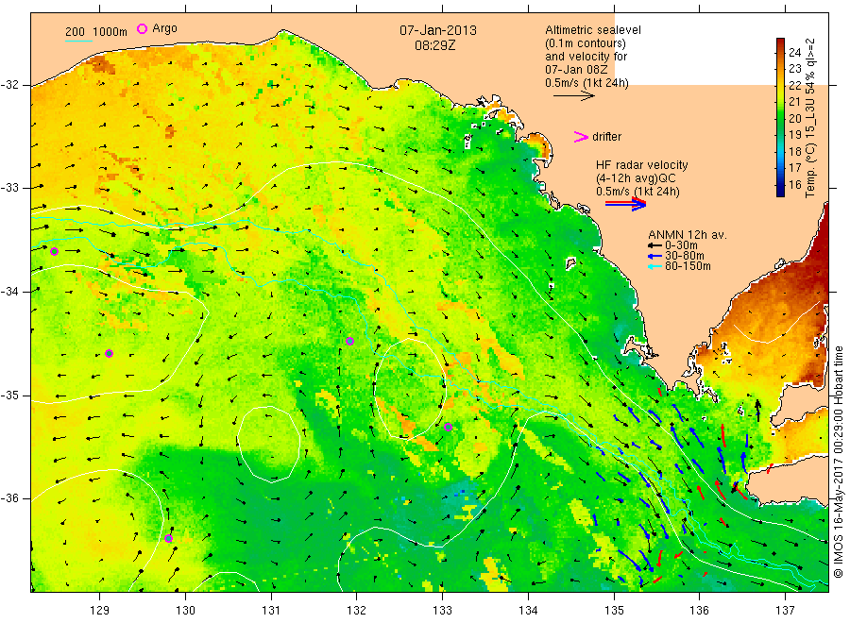
Task: Click the black 0-30m ANMN arrow
Action: [654, 245]
